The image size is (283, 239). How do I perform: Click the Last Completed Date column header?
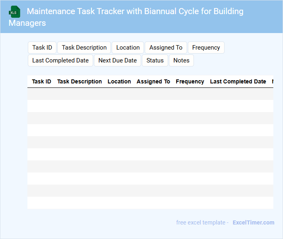click(238, 81)
